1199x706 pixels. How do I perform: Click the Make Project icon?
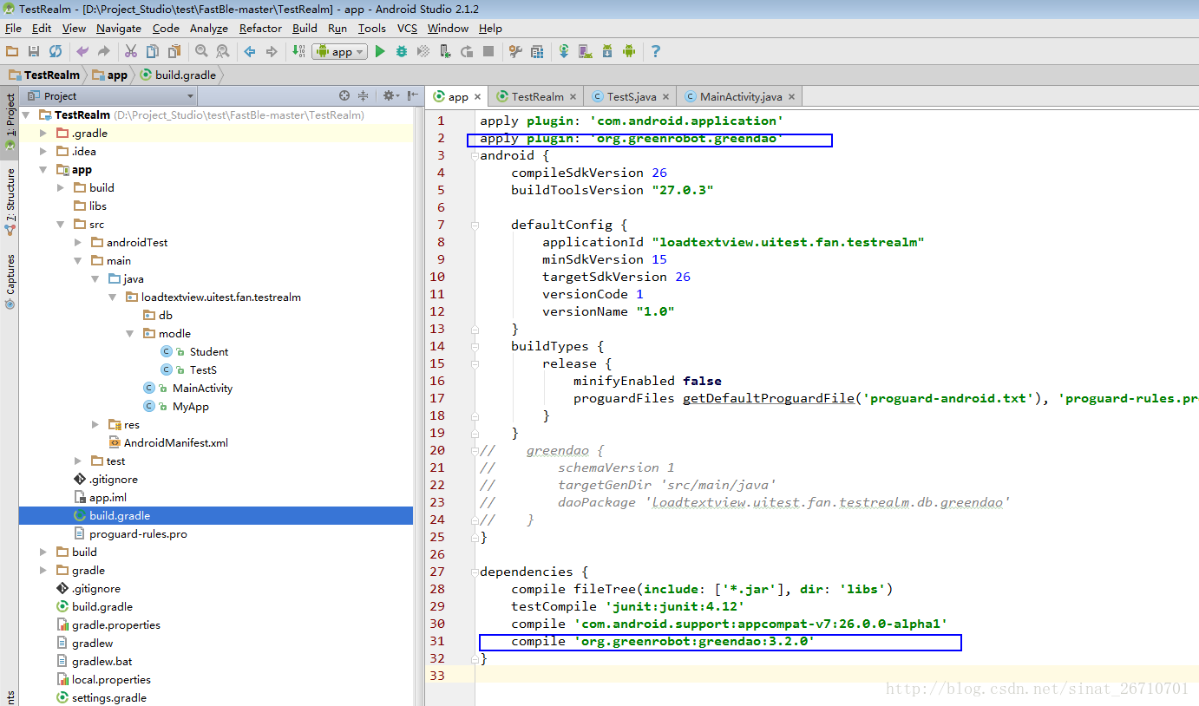(298, 52)
